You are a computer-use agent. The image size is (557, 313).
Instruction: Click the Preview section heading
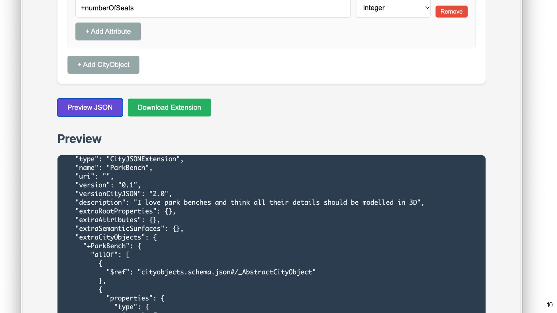pos(79,139)
